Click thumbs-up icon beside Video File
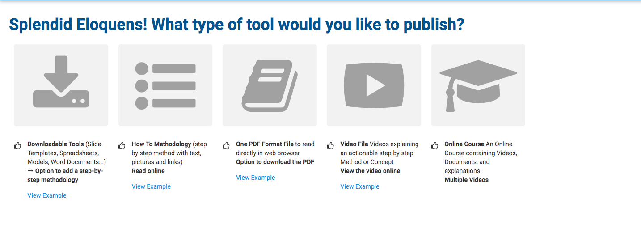The image size is (641, 233). [x=330, y=145]
